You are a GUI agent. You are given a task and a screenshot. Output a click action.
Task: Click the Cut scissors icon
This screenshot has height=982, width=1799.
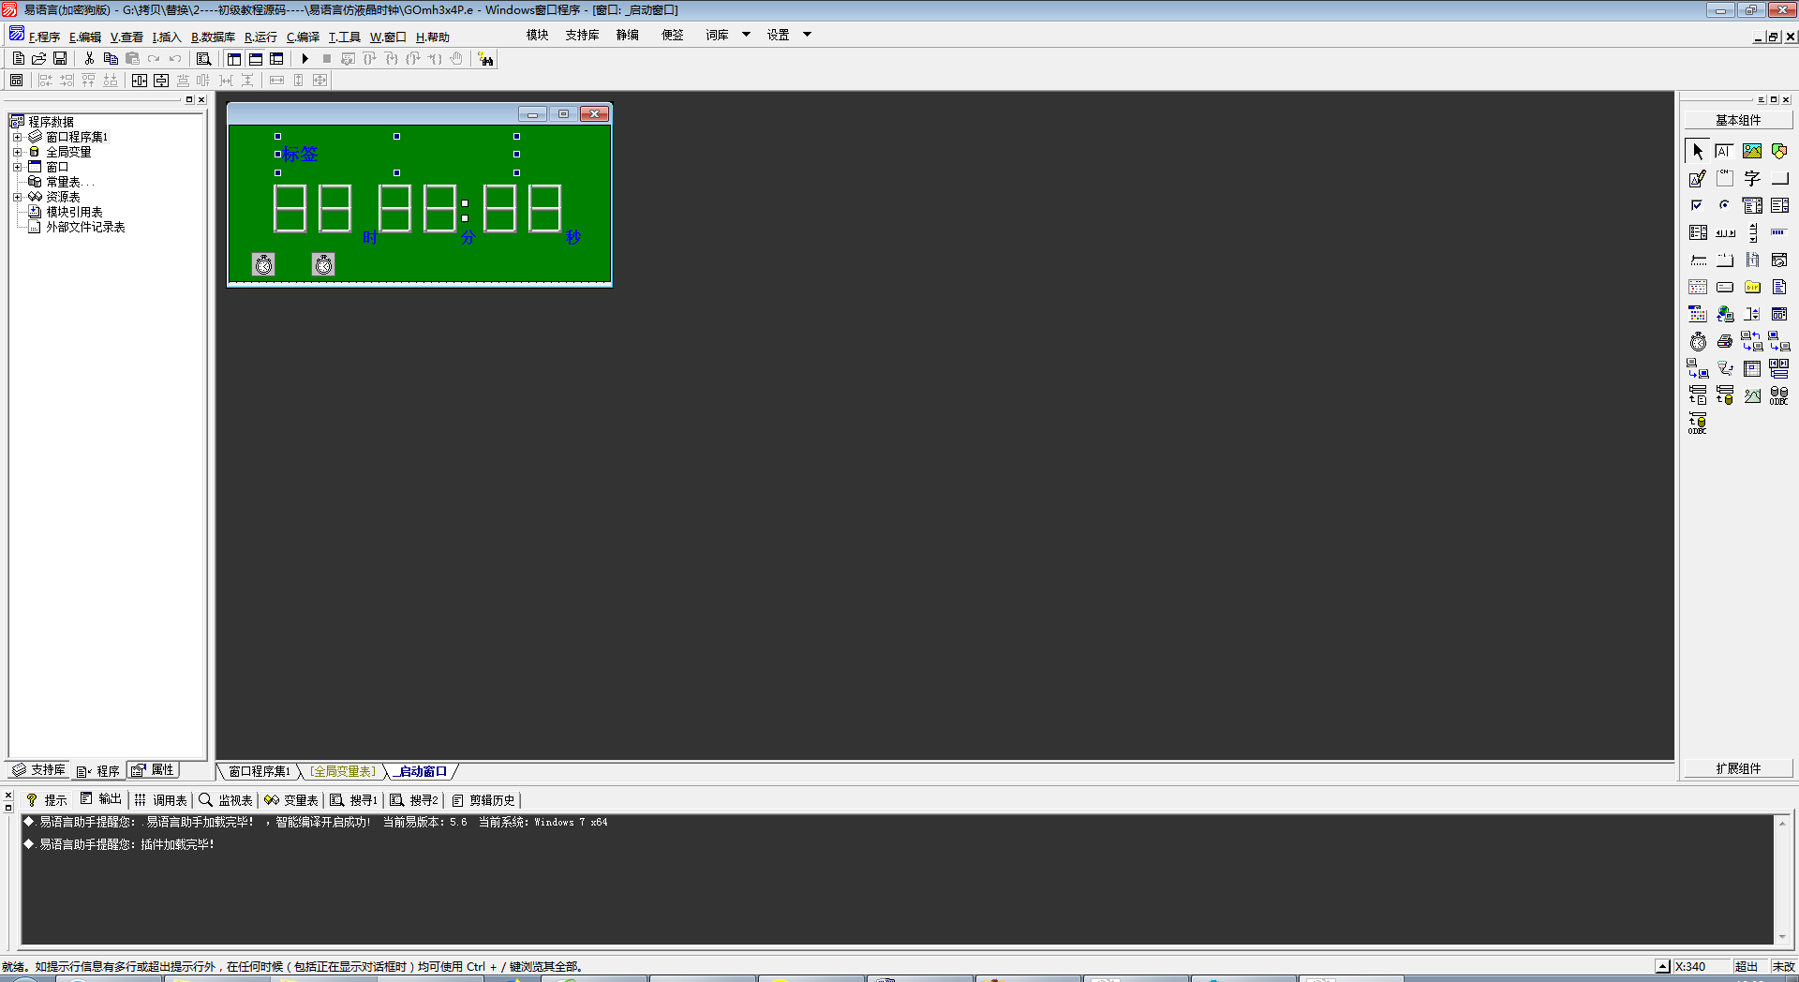89,58
